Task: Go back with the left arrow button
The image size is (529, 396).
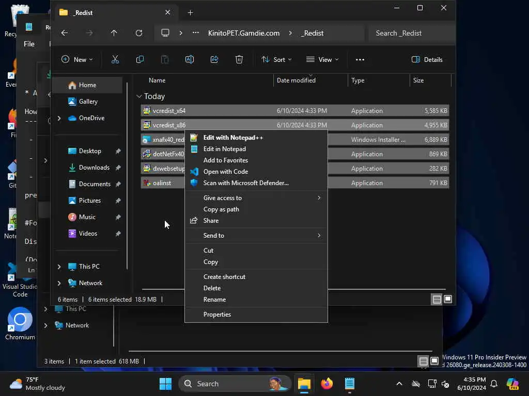Action: tap(65, 33)
